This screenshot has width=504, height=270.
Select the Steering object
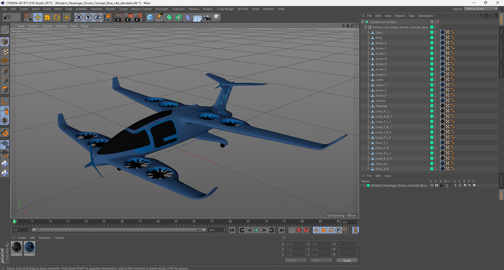381,106
